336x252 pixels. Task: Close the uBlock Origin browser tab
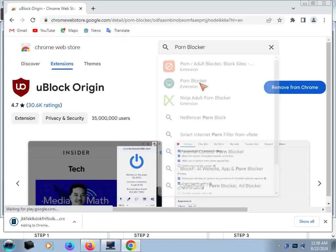(x=81, y=9)
